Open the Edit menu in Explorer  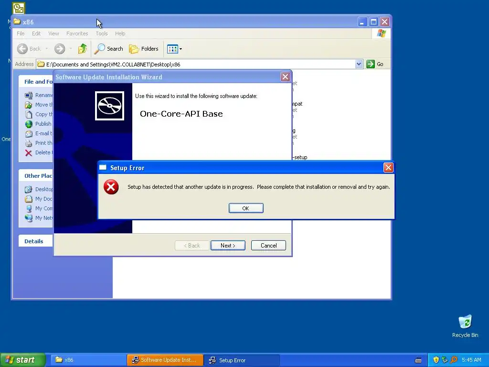tap(36, 33)
